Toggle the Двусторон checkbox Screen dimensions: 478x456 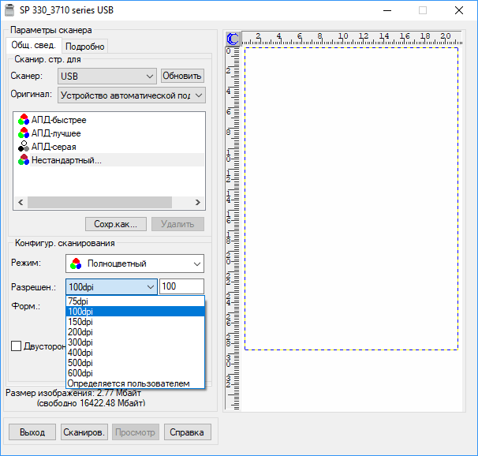[x=16, y=346]
